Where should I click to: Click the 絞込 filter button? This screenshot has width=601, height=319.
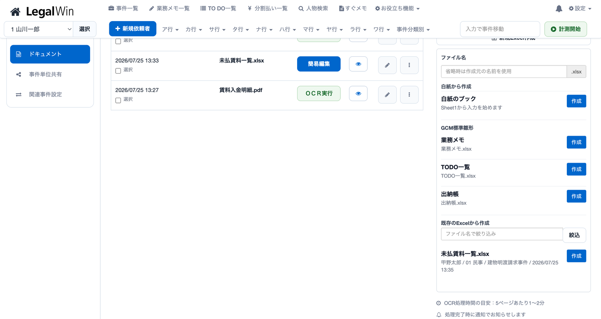pyautogui.click(x=574, y=235)
